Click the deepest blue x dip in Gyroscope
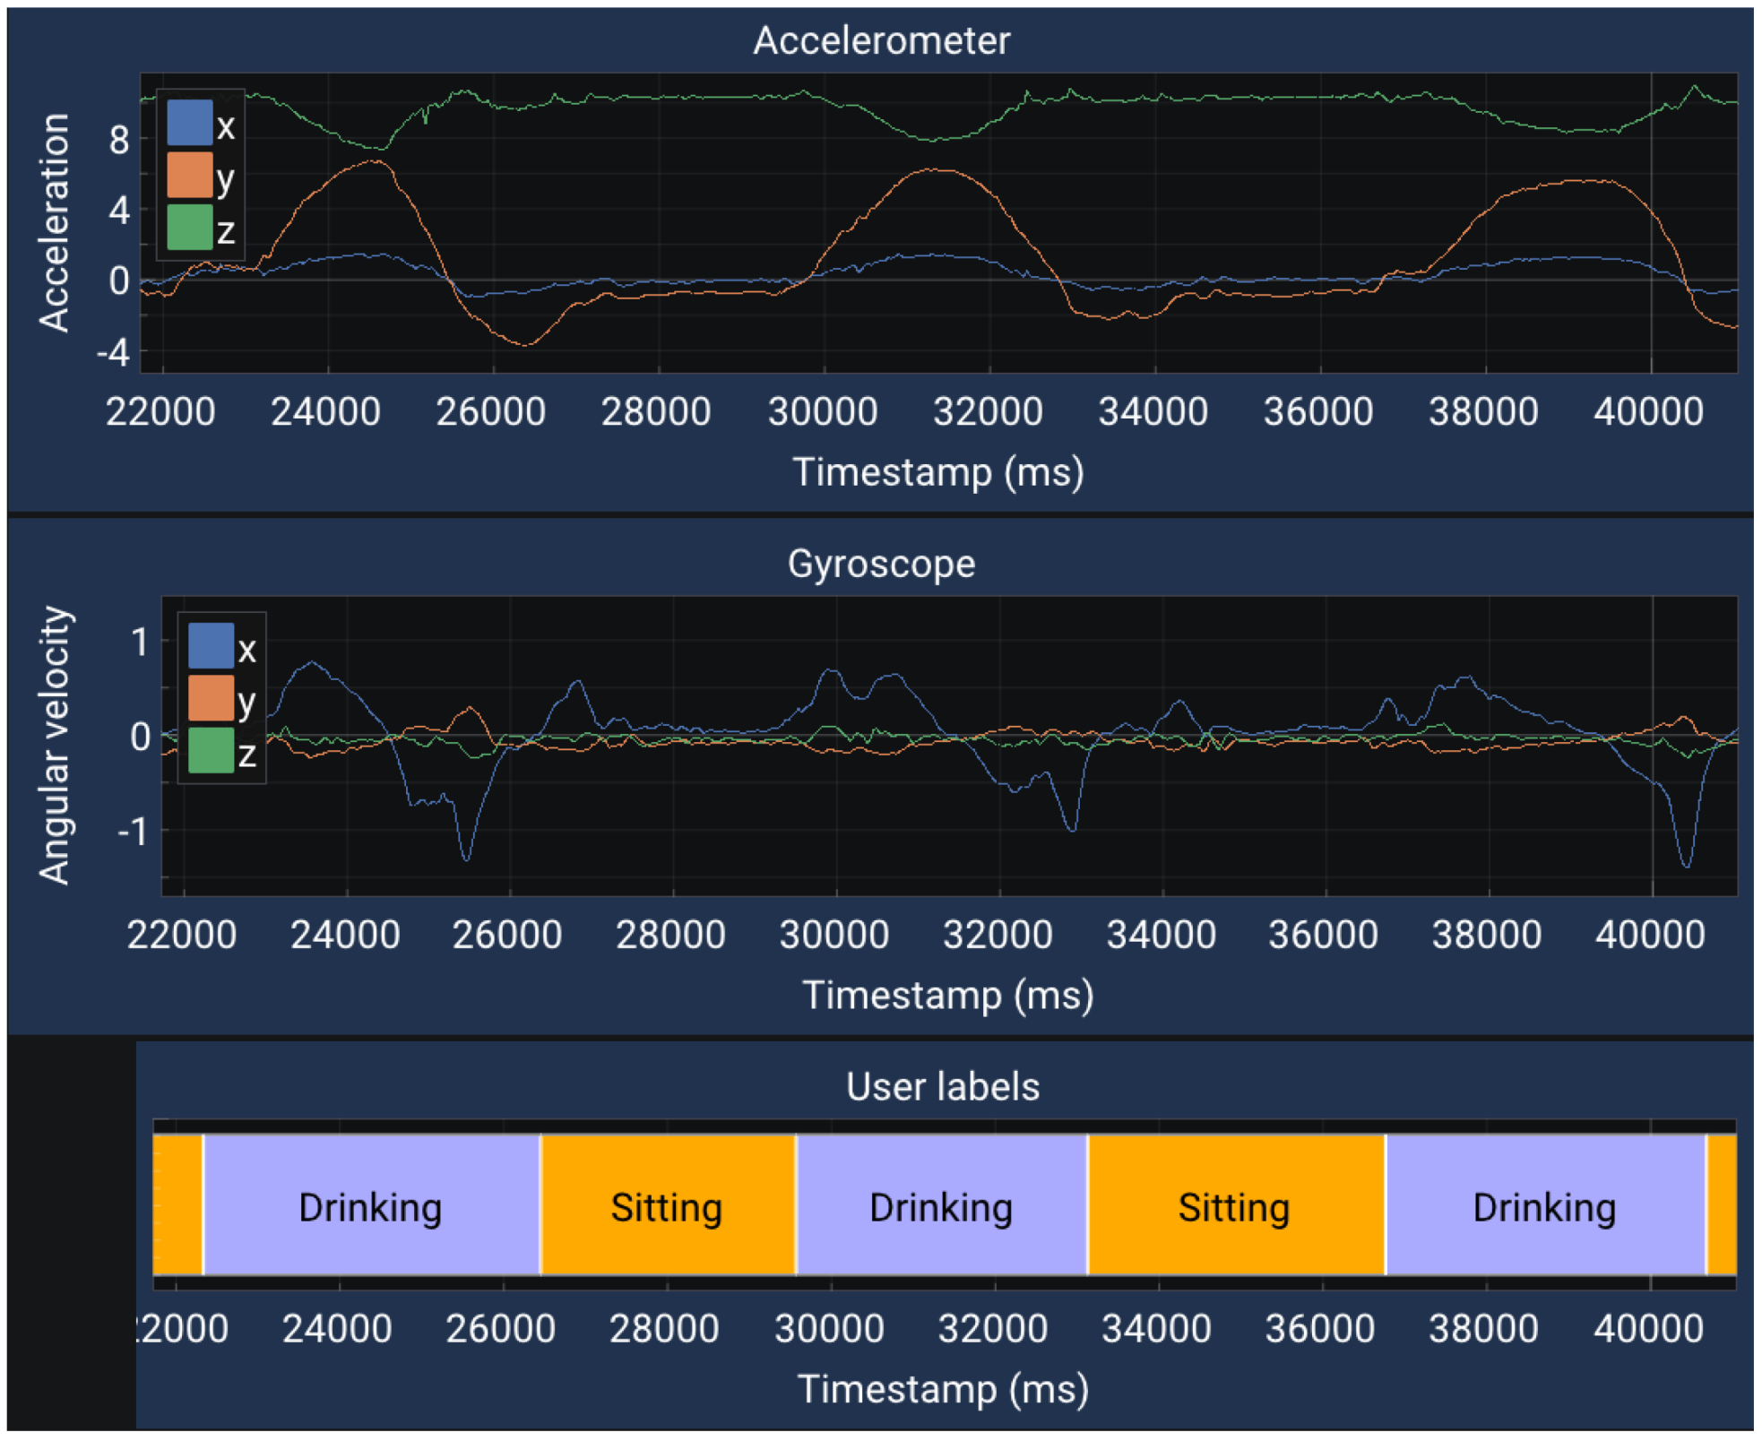The width and height of the screenshot is (1762, 1441). pyautogui.click(x=1686, y=866)
